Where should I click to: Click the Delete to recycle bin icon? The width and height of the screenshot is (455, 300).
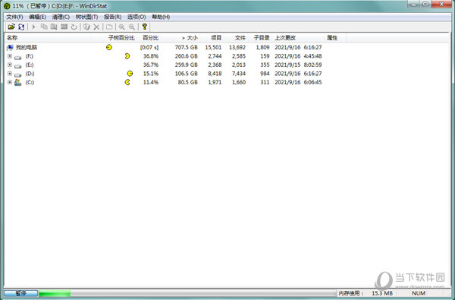86,27
